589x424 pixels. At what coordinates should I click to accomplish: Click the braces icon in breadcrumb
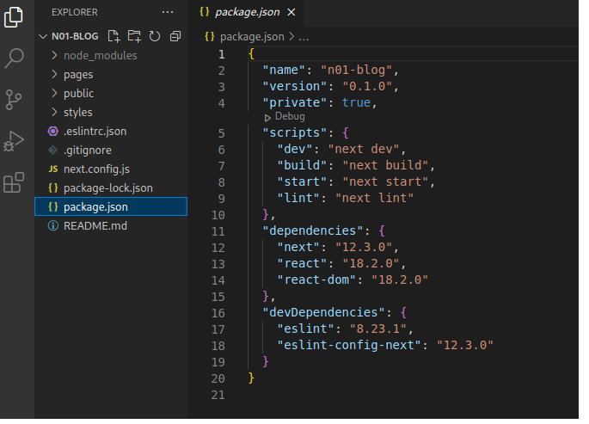click(209, 37)
